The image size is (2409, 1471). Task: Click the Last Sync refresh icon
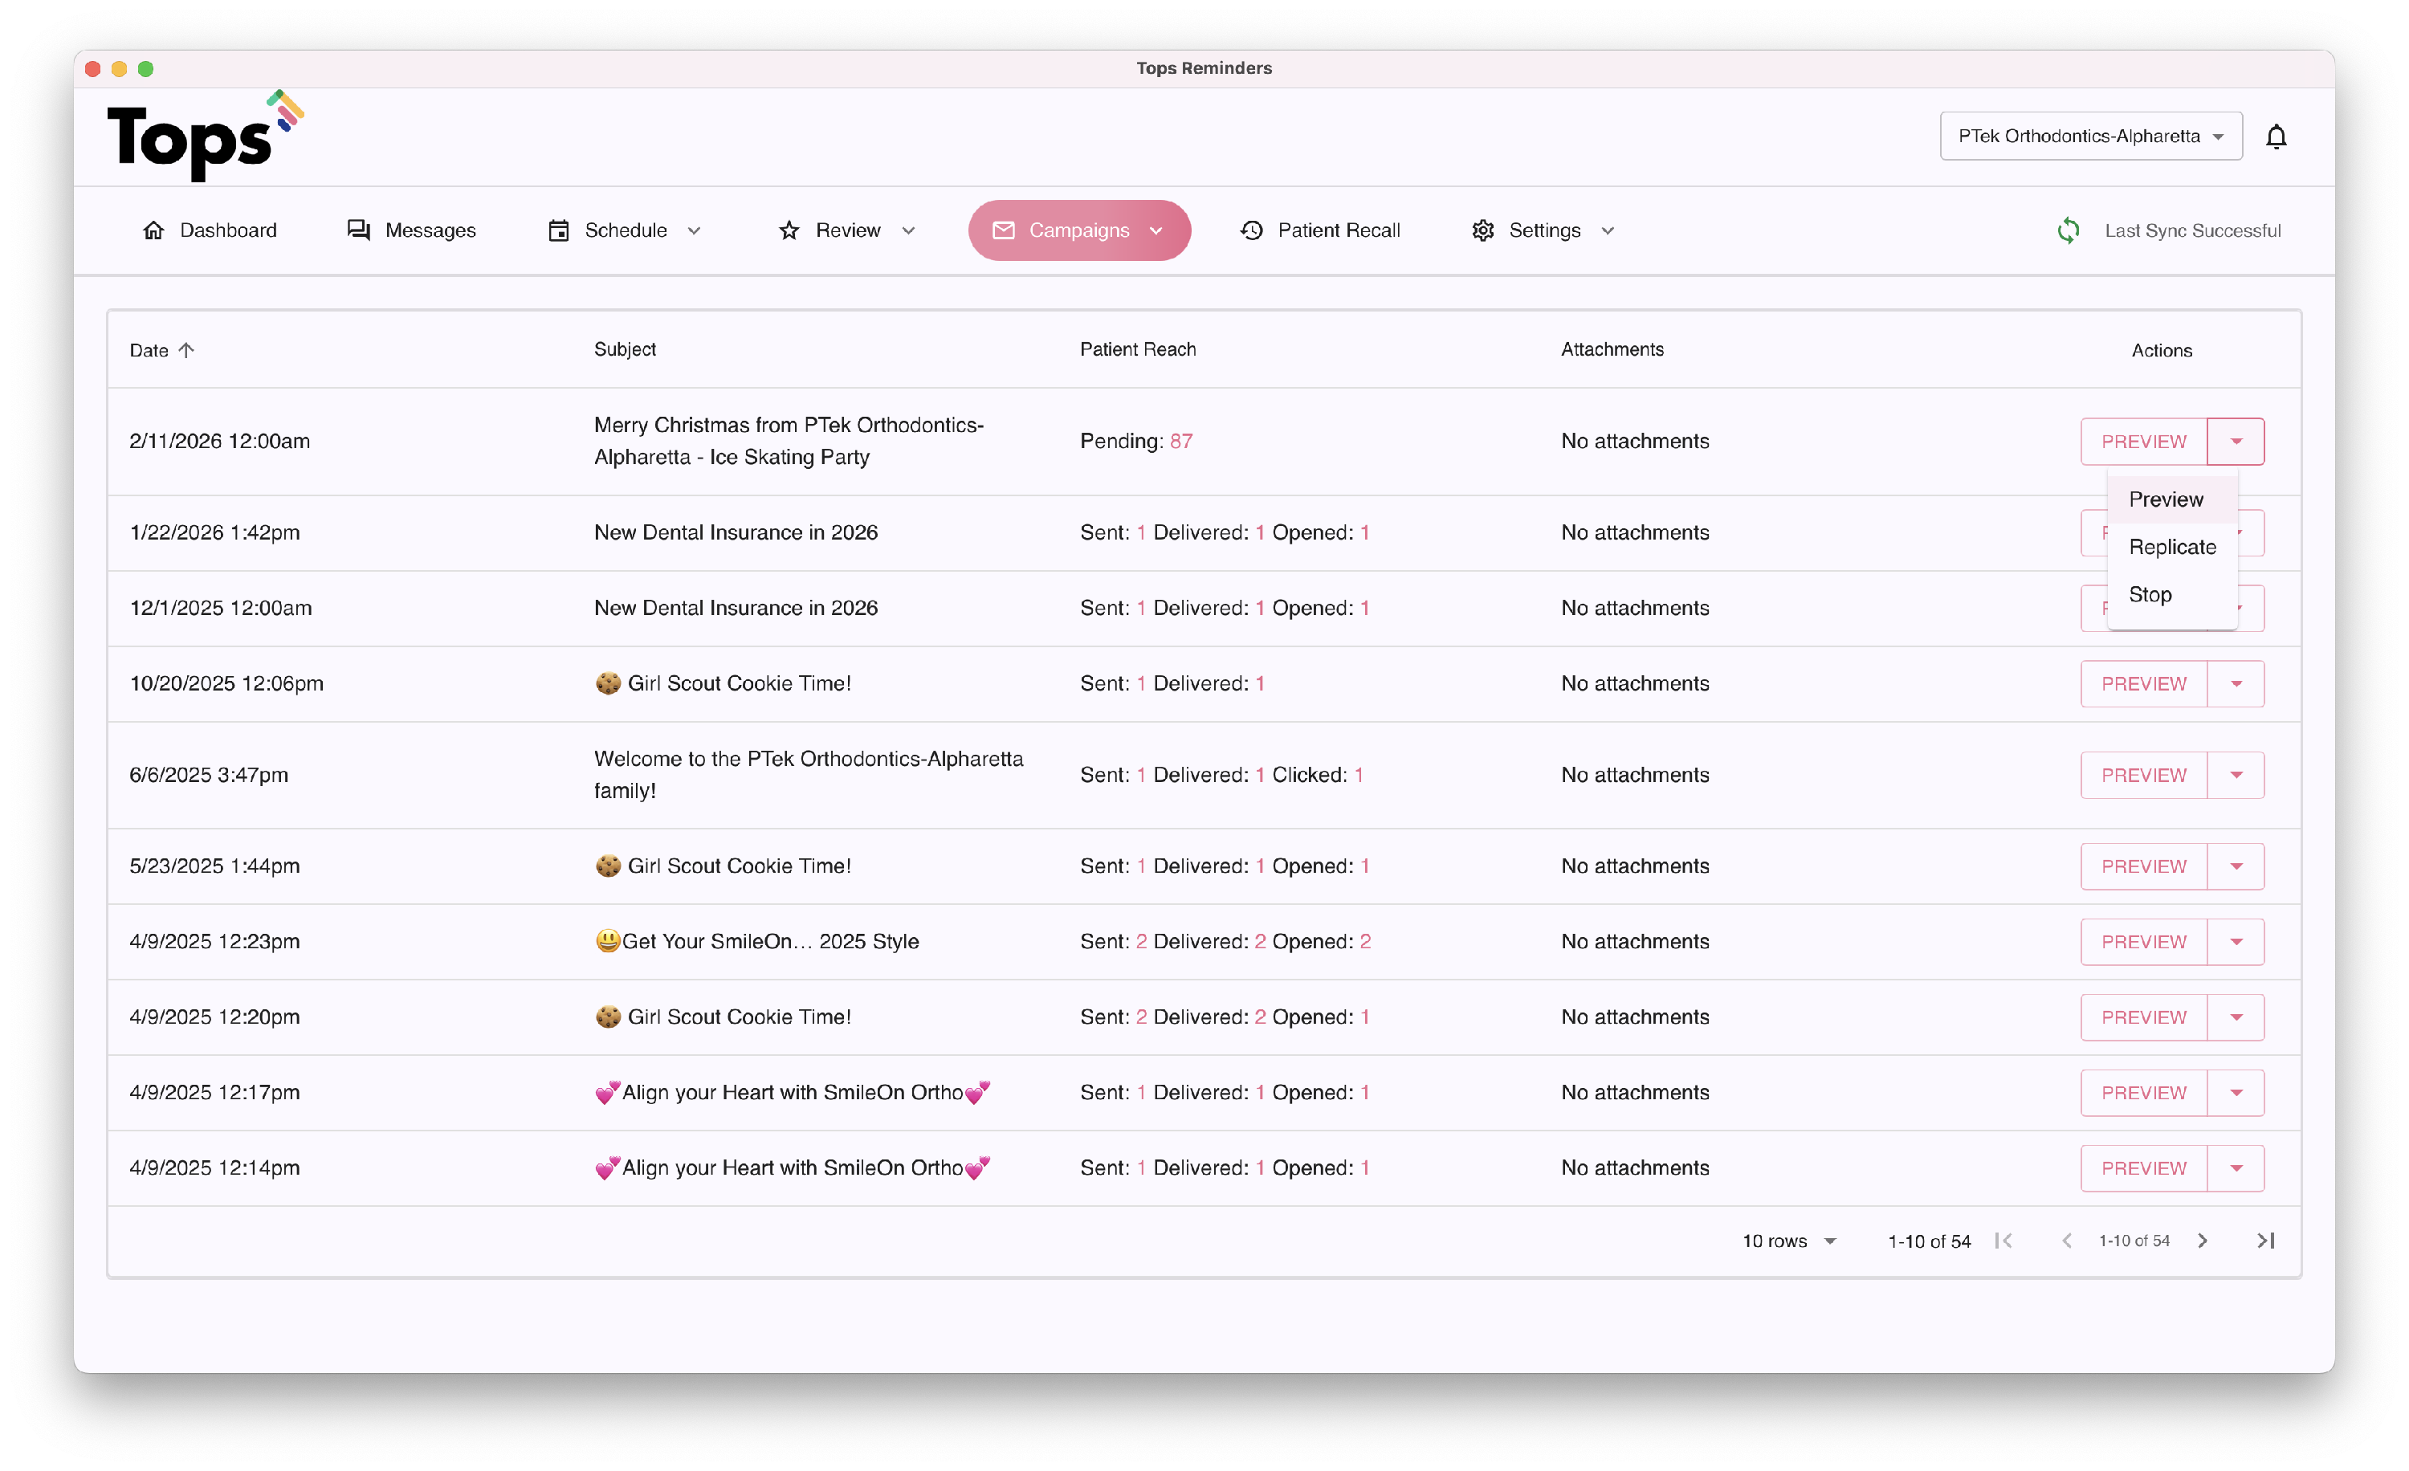tap(2068, 230)
